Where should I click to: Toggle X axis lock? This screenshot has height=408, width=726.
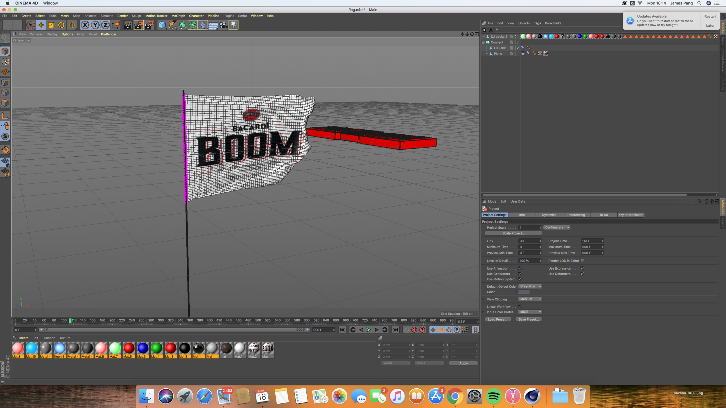pos(85,25)
